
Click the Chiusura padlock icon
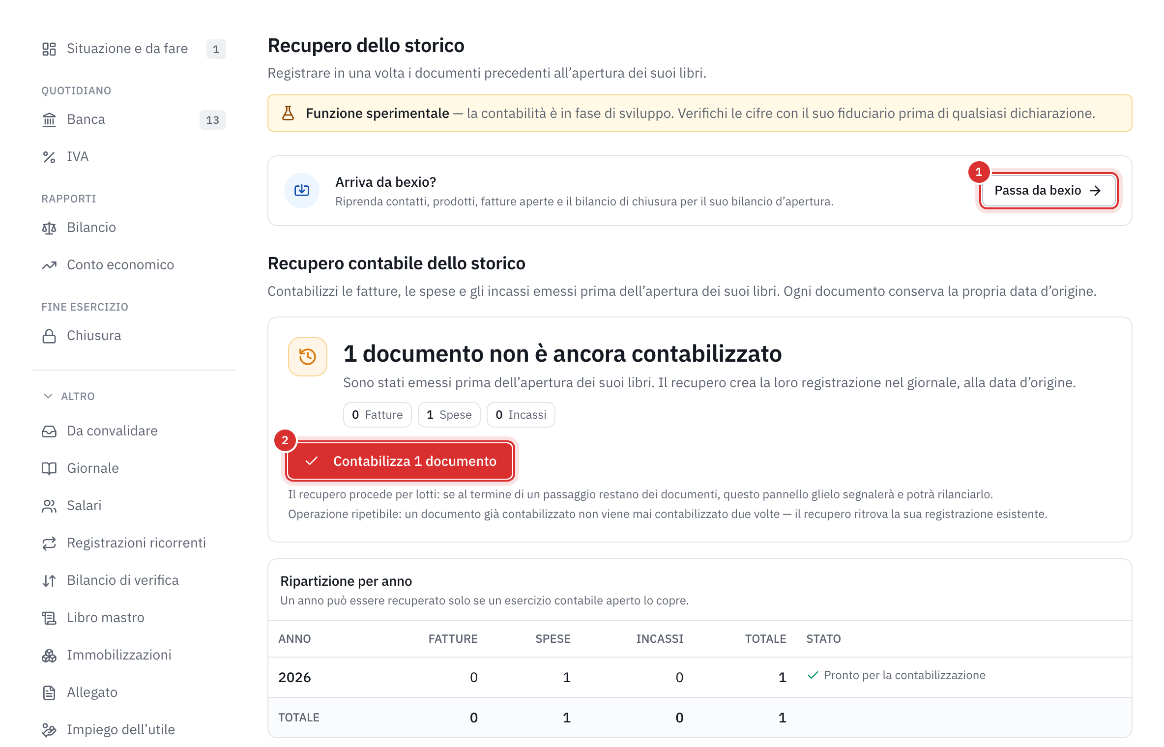click(x=49, y=336)
